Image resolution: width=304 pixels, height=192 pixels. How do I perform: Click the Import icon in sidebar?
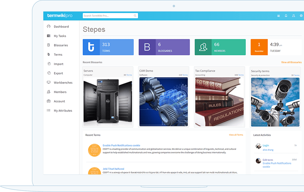(49, 64)
